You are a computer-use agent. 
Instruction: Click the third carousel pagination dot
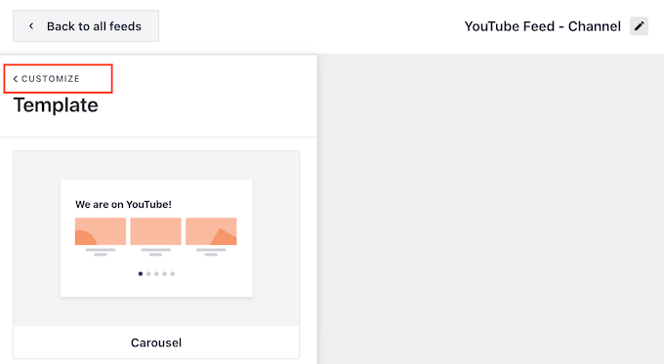[x=156, y=274]
